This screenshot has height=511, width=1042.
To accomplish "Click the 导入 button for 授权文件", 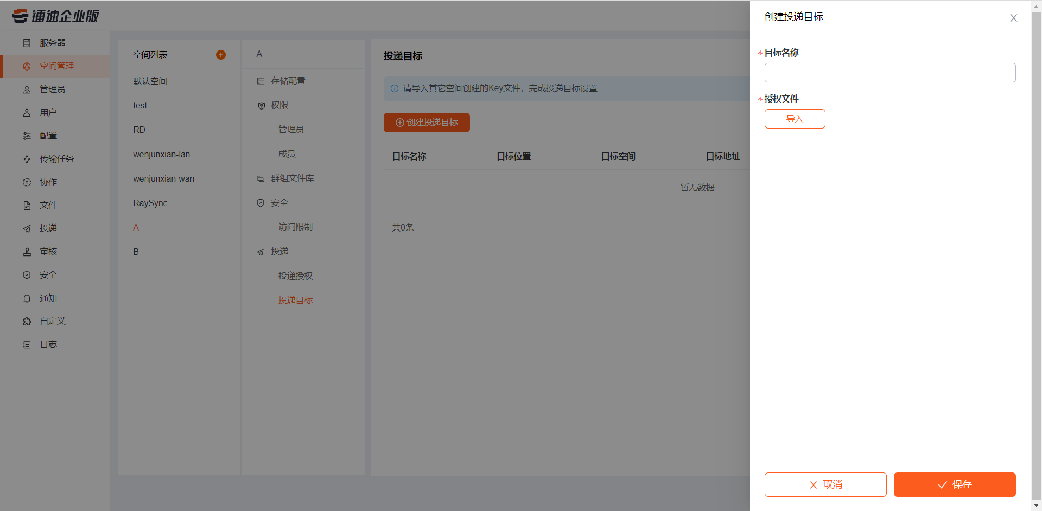I will (795, 119).
